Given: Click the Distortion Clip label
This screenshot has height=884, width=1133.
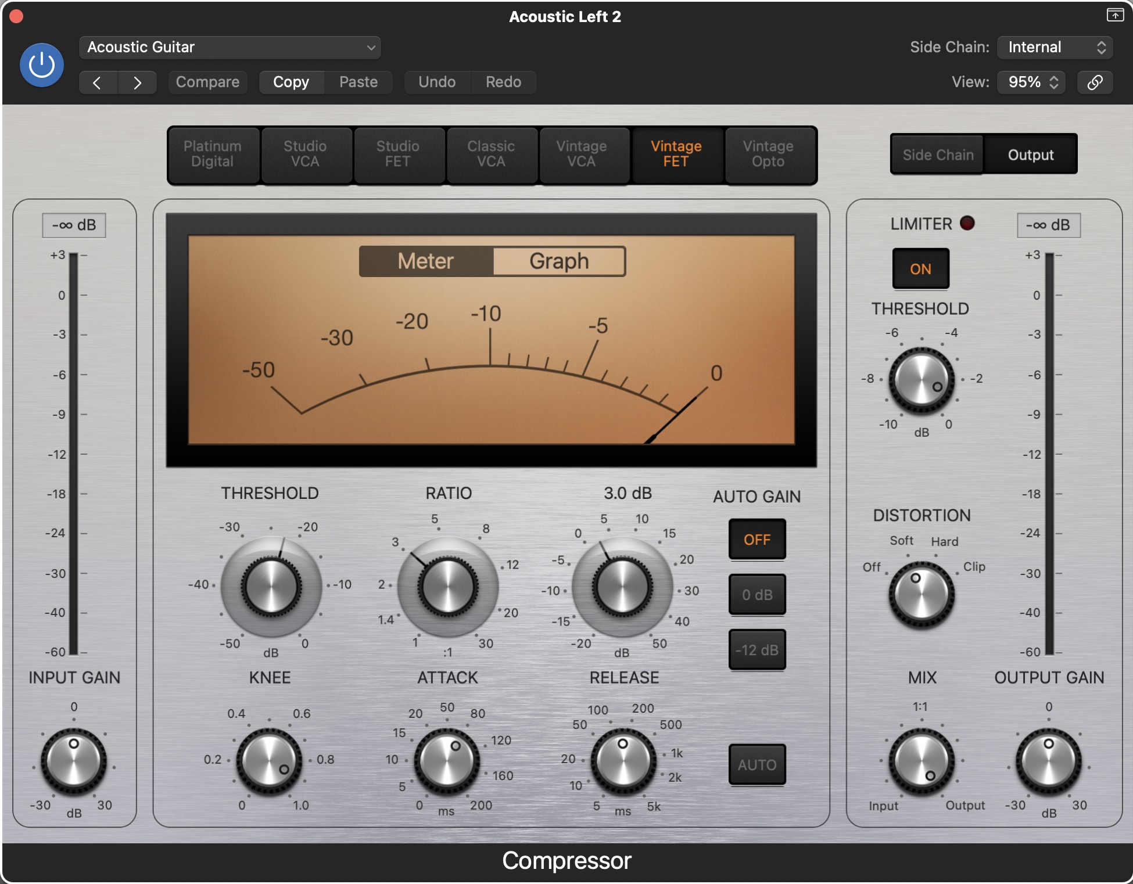Looking at the screenshot, I should 974,566.
